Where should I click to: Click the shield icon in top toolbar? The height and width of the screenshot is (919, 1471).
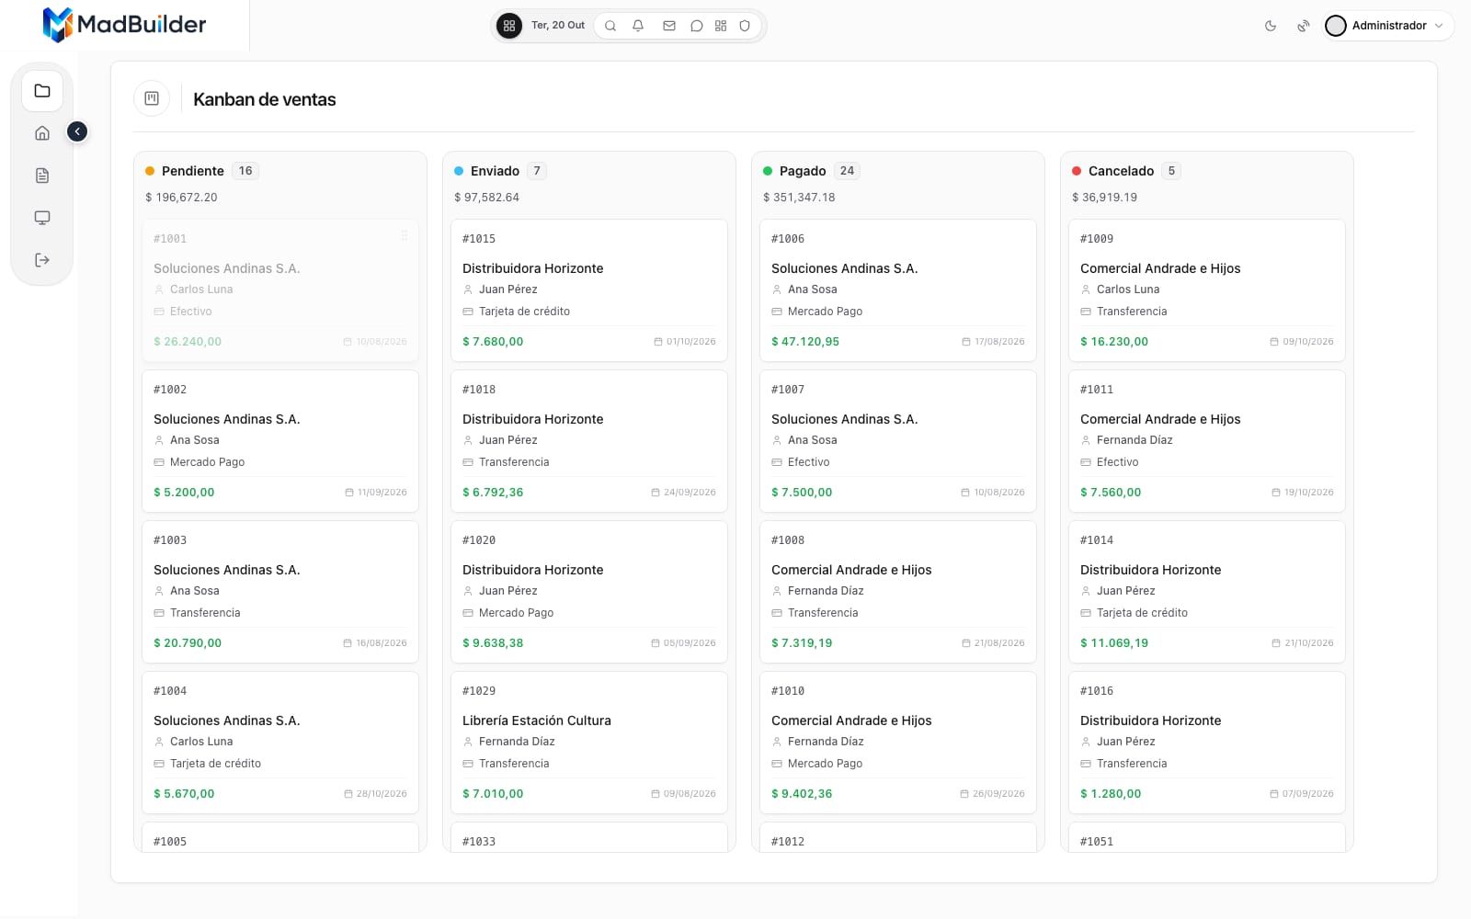(745, 26)
